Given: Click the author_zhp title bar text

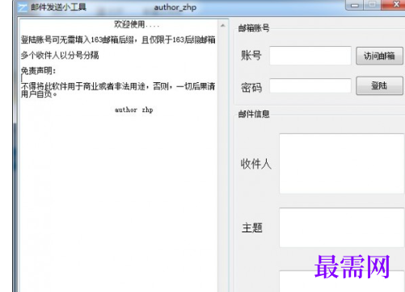Looking at the screenshot, I should click(x=175, y=7).
